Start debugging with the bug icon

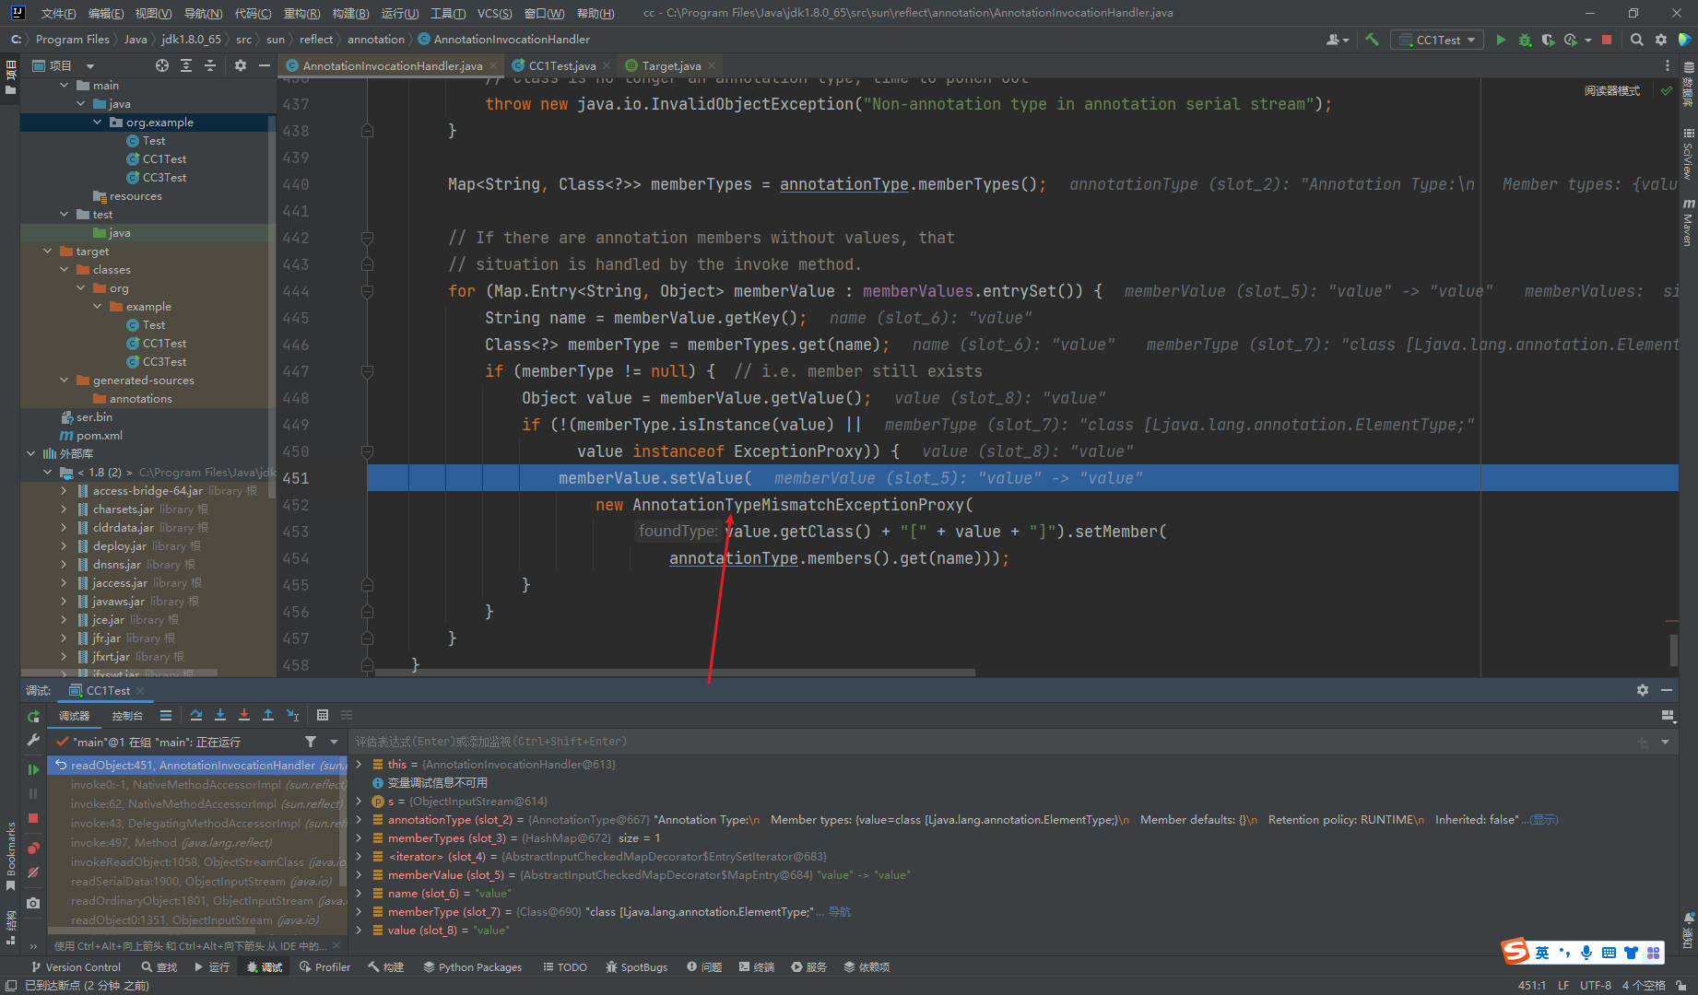point(1525,40)
